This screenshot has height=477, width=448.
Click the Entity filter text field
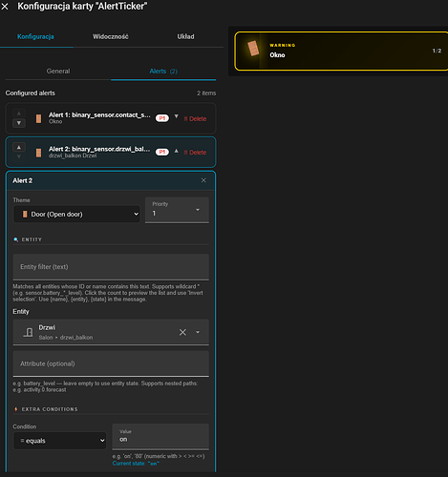pos(111,267)
